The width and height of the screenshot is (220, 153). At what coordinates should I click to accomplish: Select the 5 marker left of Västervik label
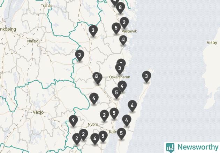click(x=116, y=28)
